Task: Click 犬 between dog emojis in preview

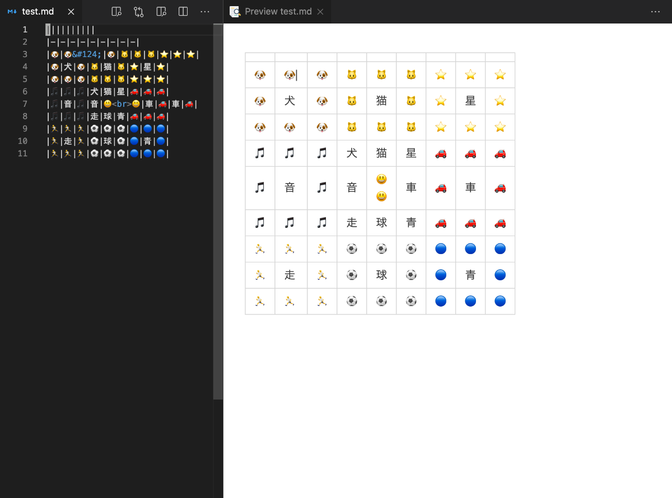Action: (x=290, y=101)
